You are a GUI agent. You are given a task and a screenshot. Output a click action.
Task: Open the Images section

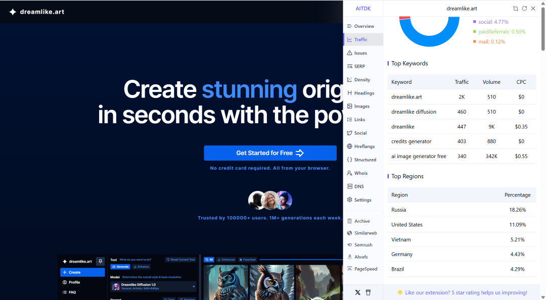(363, 106)
